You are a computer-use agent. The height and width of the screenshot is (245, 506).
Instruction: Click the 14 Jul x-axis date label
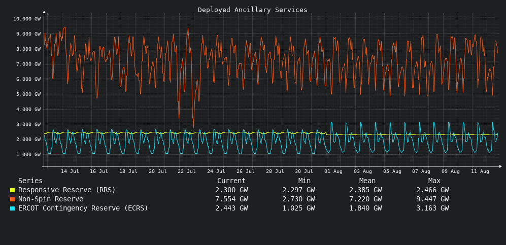pyautogui.click(x=70, y=171)
